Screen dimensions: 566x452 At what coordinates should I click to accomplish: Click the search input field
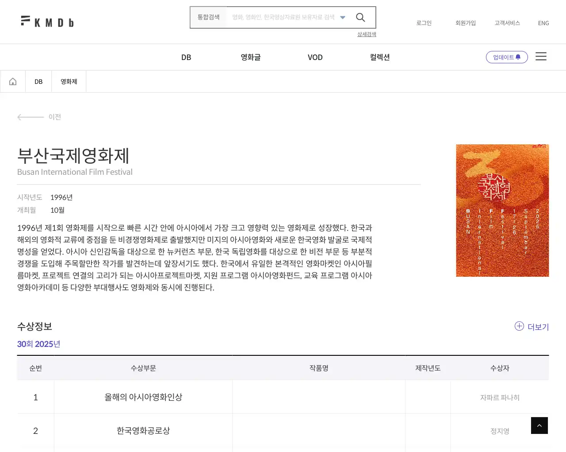pyautogui.click(x=283, y=17)
